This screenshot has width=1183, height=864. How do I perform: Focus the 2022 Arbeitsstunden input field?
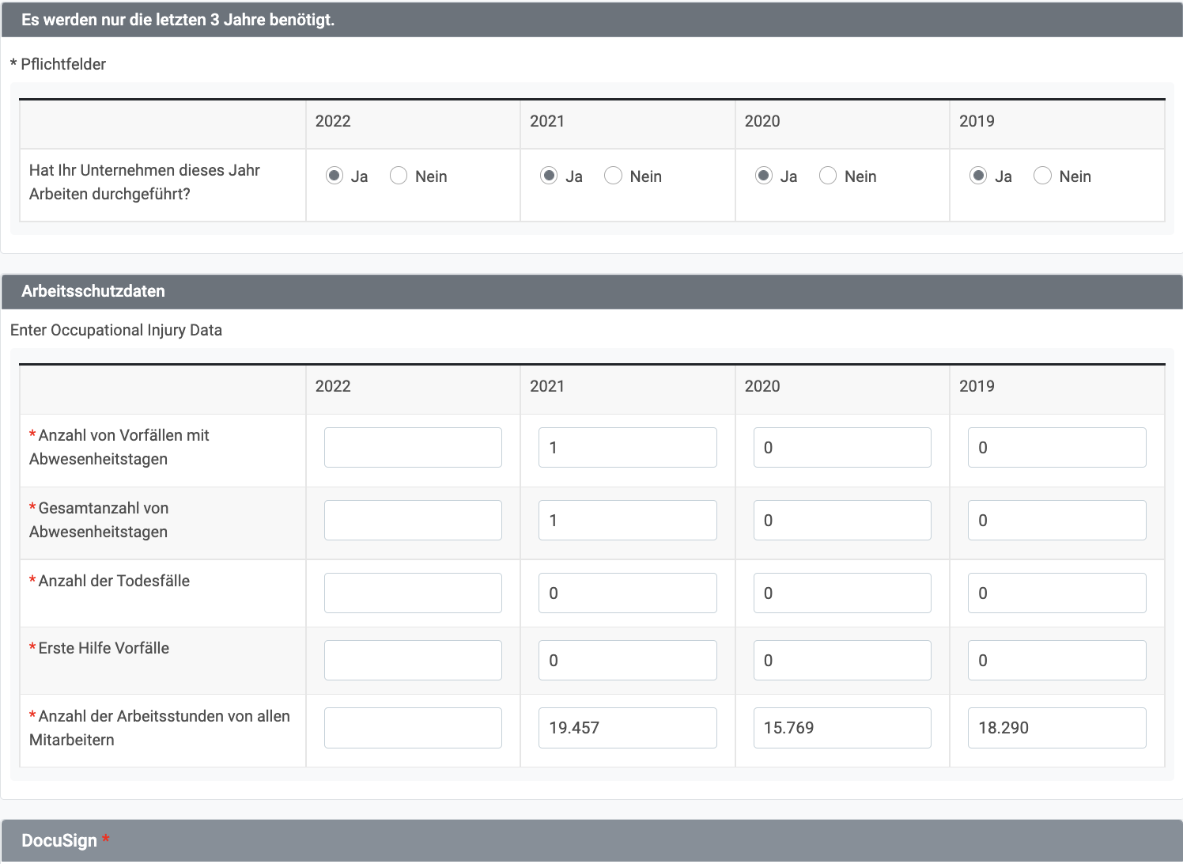point(413,728)
